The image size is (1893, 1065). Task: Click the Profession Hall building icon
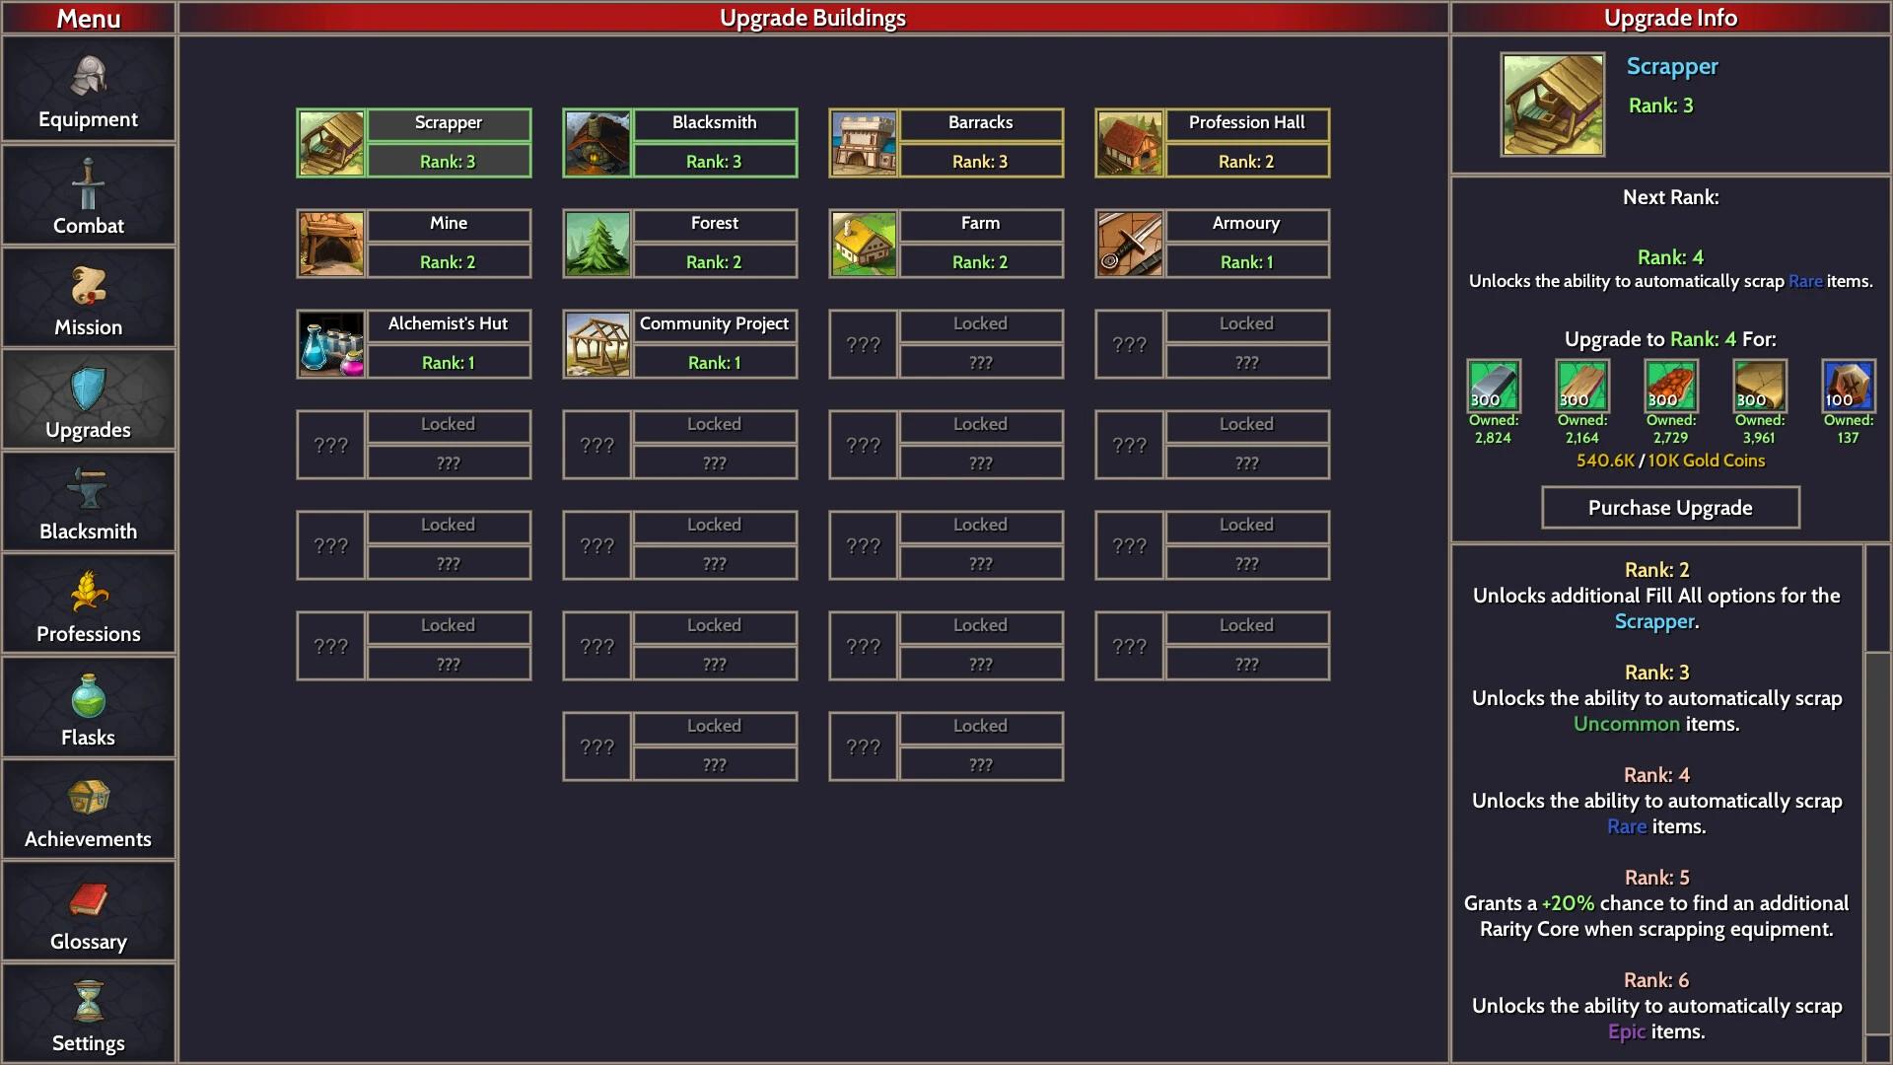coord(1127,142)
